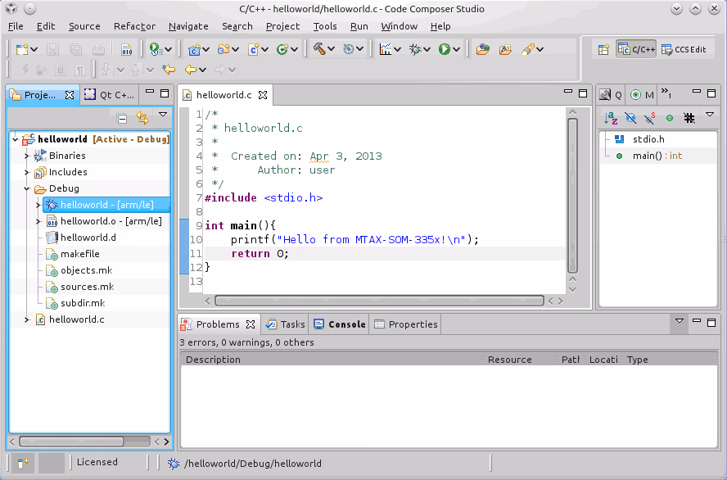The width and height of the screenshot is (727, 480).
Task: Switch to the C/C++ perspective button
Action: pos(636,49)
